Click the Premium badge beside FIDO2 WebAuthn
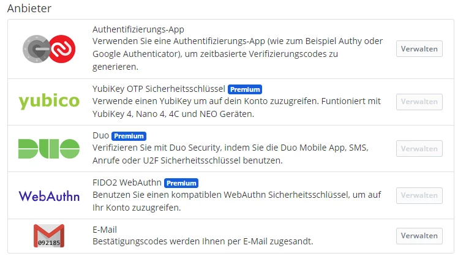The image size is (466, 267). pyautogui.click(x=181, y=182)
